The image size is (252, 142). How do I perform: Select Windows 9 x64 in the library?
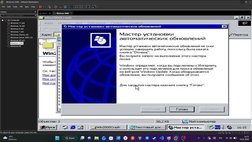(x=17, y=29)
